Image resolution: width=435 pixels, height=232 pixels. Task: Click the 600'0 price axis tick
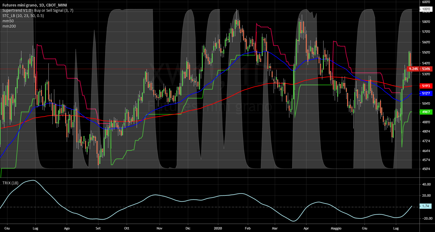tap(426, 2)
